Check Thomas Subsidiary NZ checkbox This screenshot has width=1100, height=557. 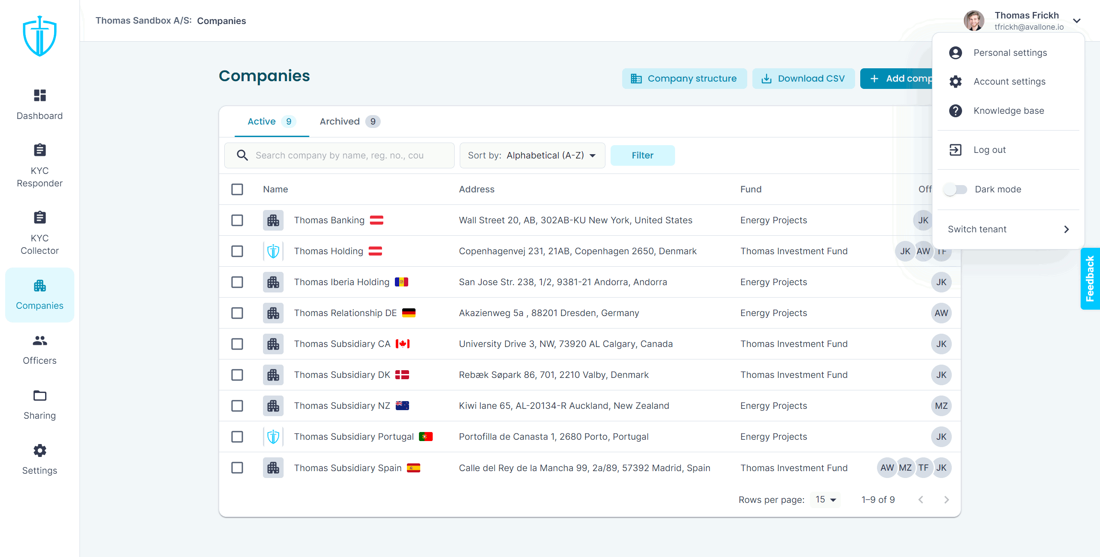237,406
